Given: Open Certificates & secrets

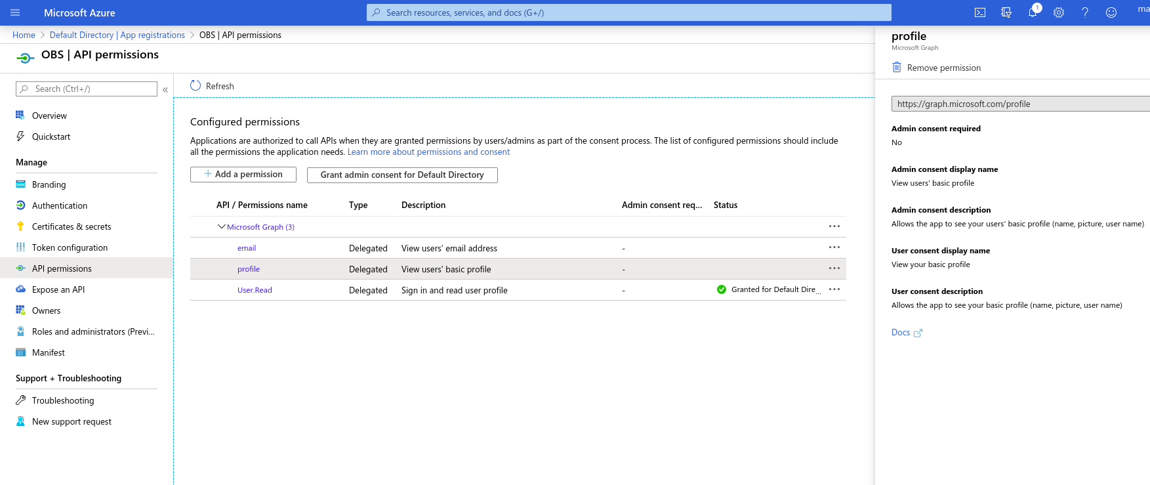Looking at the screenshot, I should pyautogui.click(x=72, y=226).
